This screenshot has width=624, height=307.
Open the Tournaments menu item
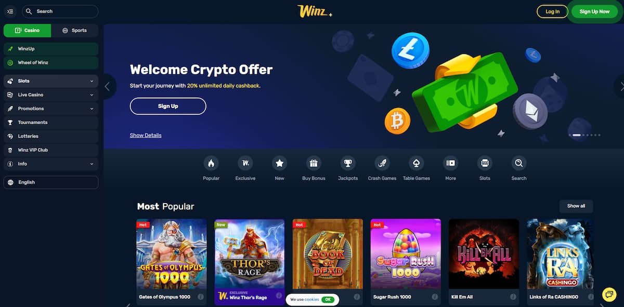point(51,123)
